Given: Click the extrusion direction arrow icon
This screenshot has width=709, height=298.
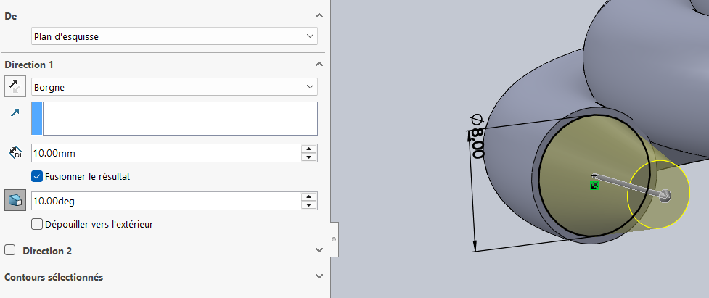Looking at the screenshot, I should click(x=15, y=112).
